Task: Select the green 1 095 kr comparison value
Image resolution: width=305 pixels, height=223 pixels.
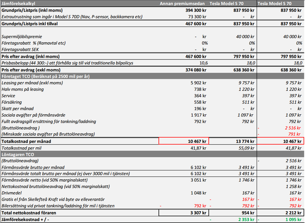Action: pyautogui.click(x=294, y=220)
